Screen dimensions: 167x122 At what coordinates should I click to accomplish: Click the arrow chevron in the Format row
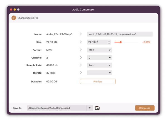click(x=81, y=50)
